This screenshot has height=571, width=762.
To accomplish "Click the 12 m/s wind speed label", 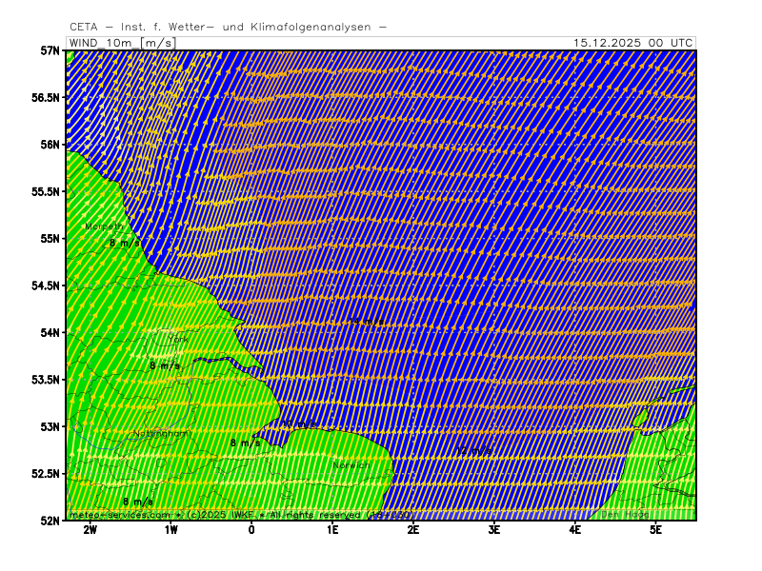I will [x=473, y=450].
